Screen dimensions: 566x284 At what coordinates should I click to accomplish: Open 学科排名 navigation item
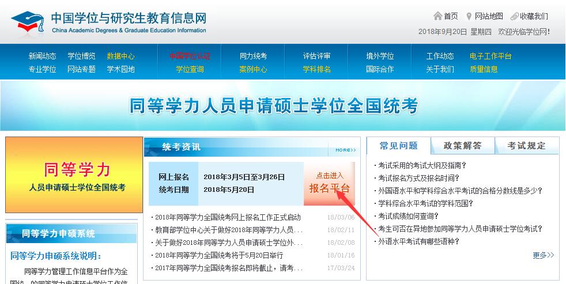[x=316, y=69]
